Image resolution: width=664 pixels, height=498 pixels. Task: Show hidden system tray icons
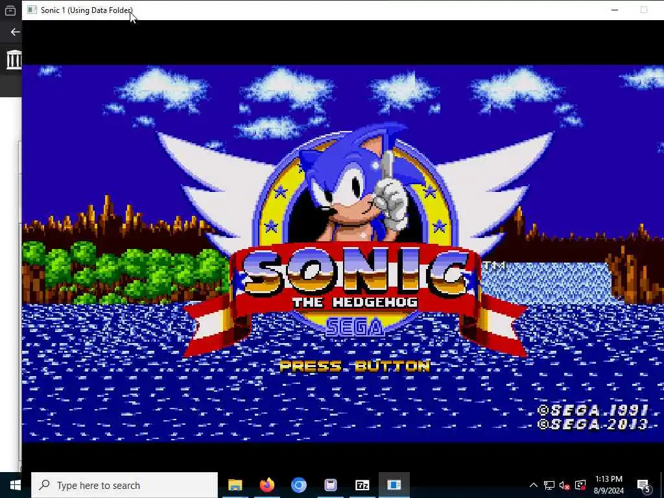(534, 485)
